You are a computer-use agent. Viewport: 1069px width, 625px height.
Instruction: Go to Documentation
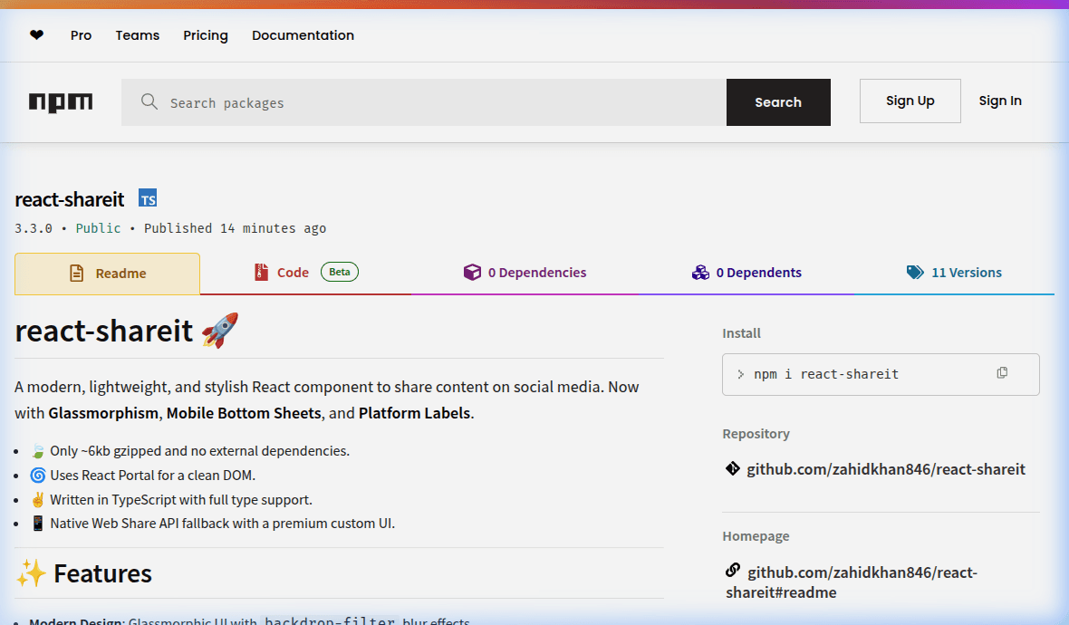click(303, 34)
